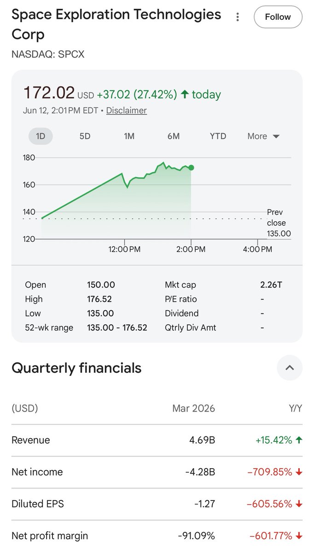Select the 1D chart range
Screen dimensions: 314x553
(41, 136)
